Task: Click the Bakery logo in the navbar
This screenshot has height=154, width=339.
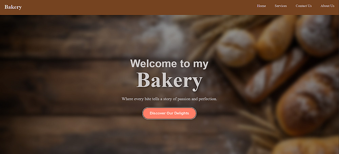Action: (13, 7)
